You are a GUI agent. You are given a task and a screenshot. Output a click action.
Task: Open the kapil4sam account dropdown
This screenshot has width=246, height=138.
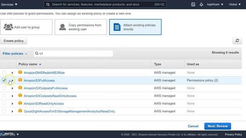click(215, 4)
